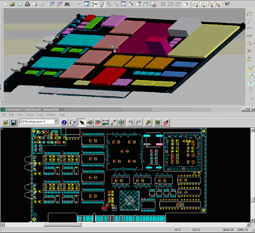Click the cycle arrows icon

[72, 123]
